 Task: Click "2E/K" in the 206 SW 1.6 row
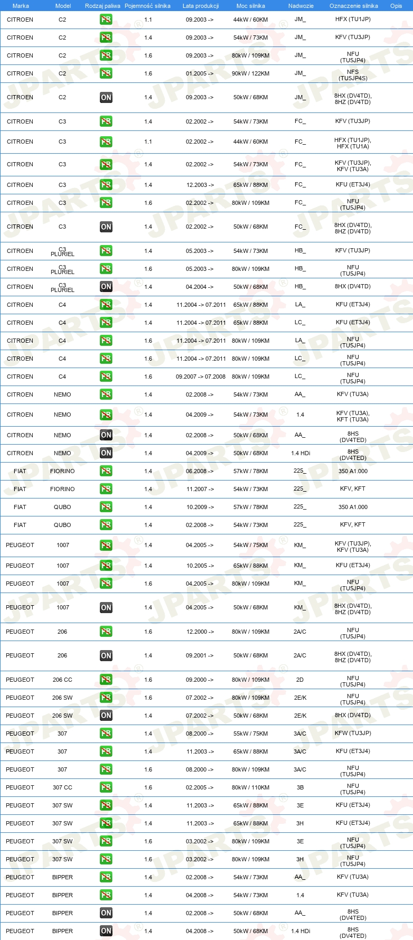[300, 698]
